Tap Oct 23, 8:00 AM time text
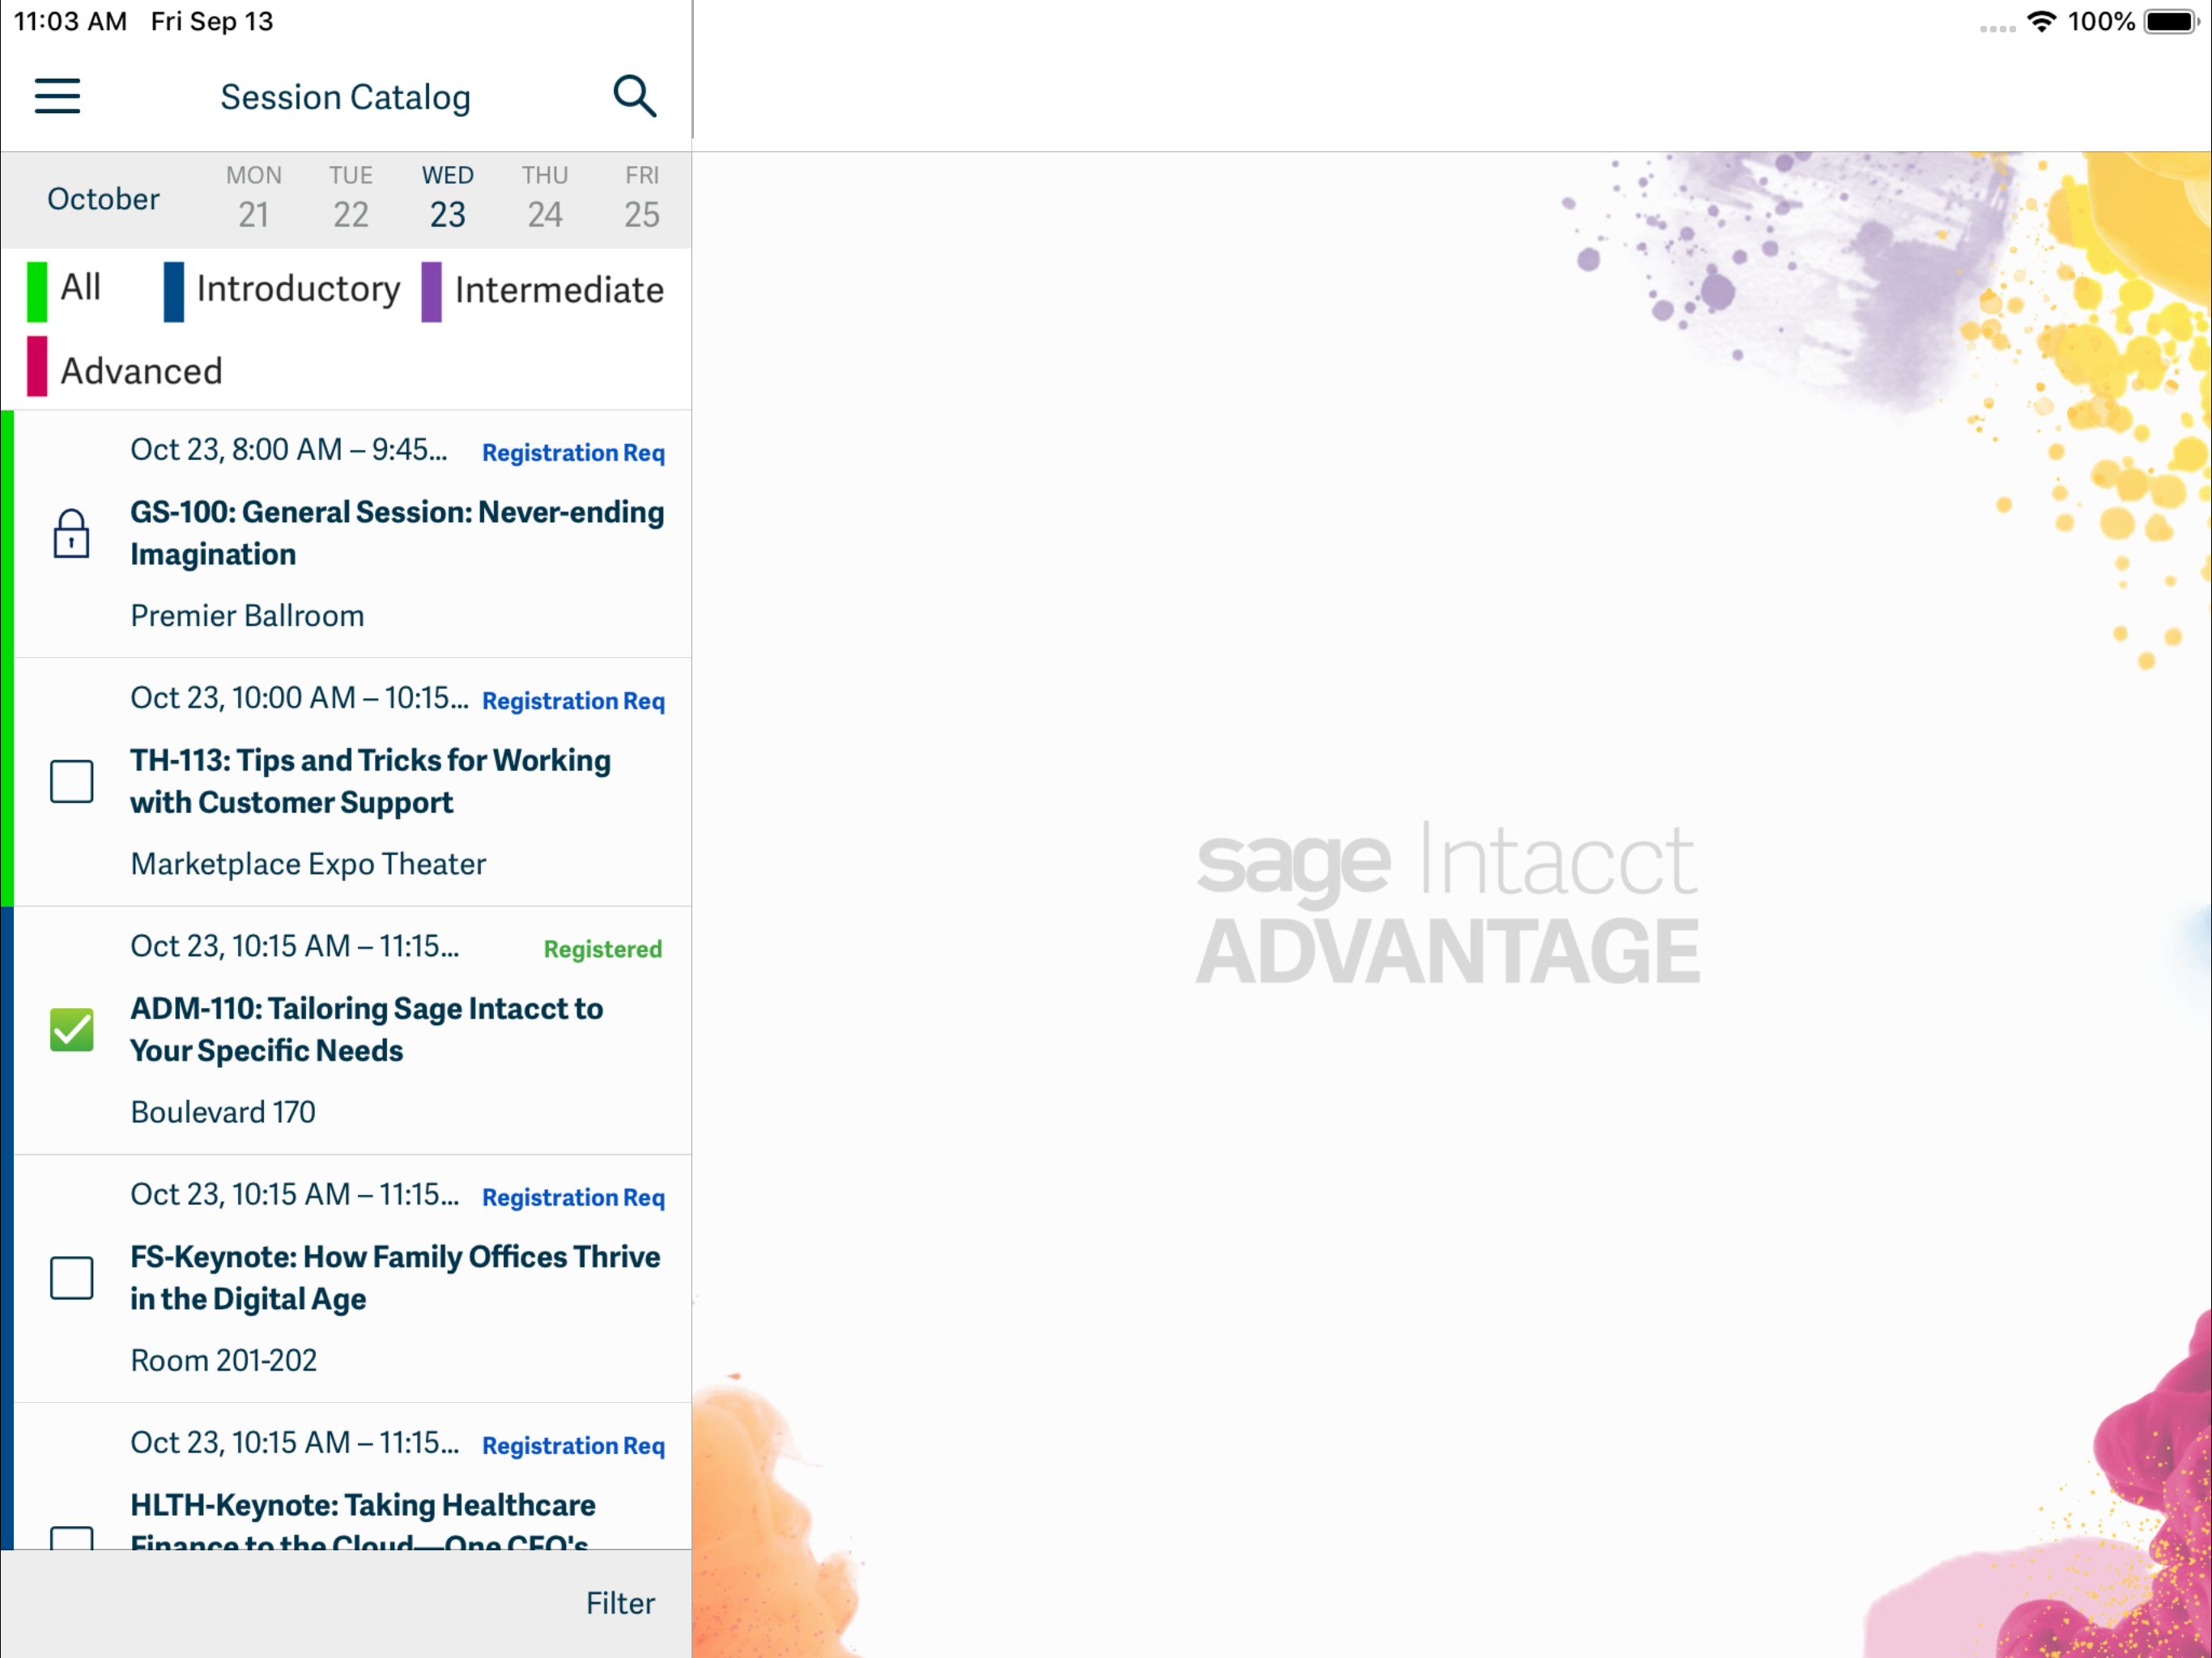 288,449
